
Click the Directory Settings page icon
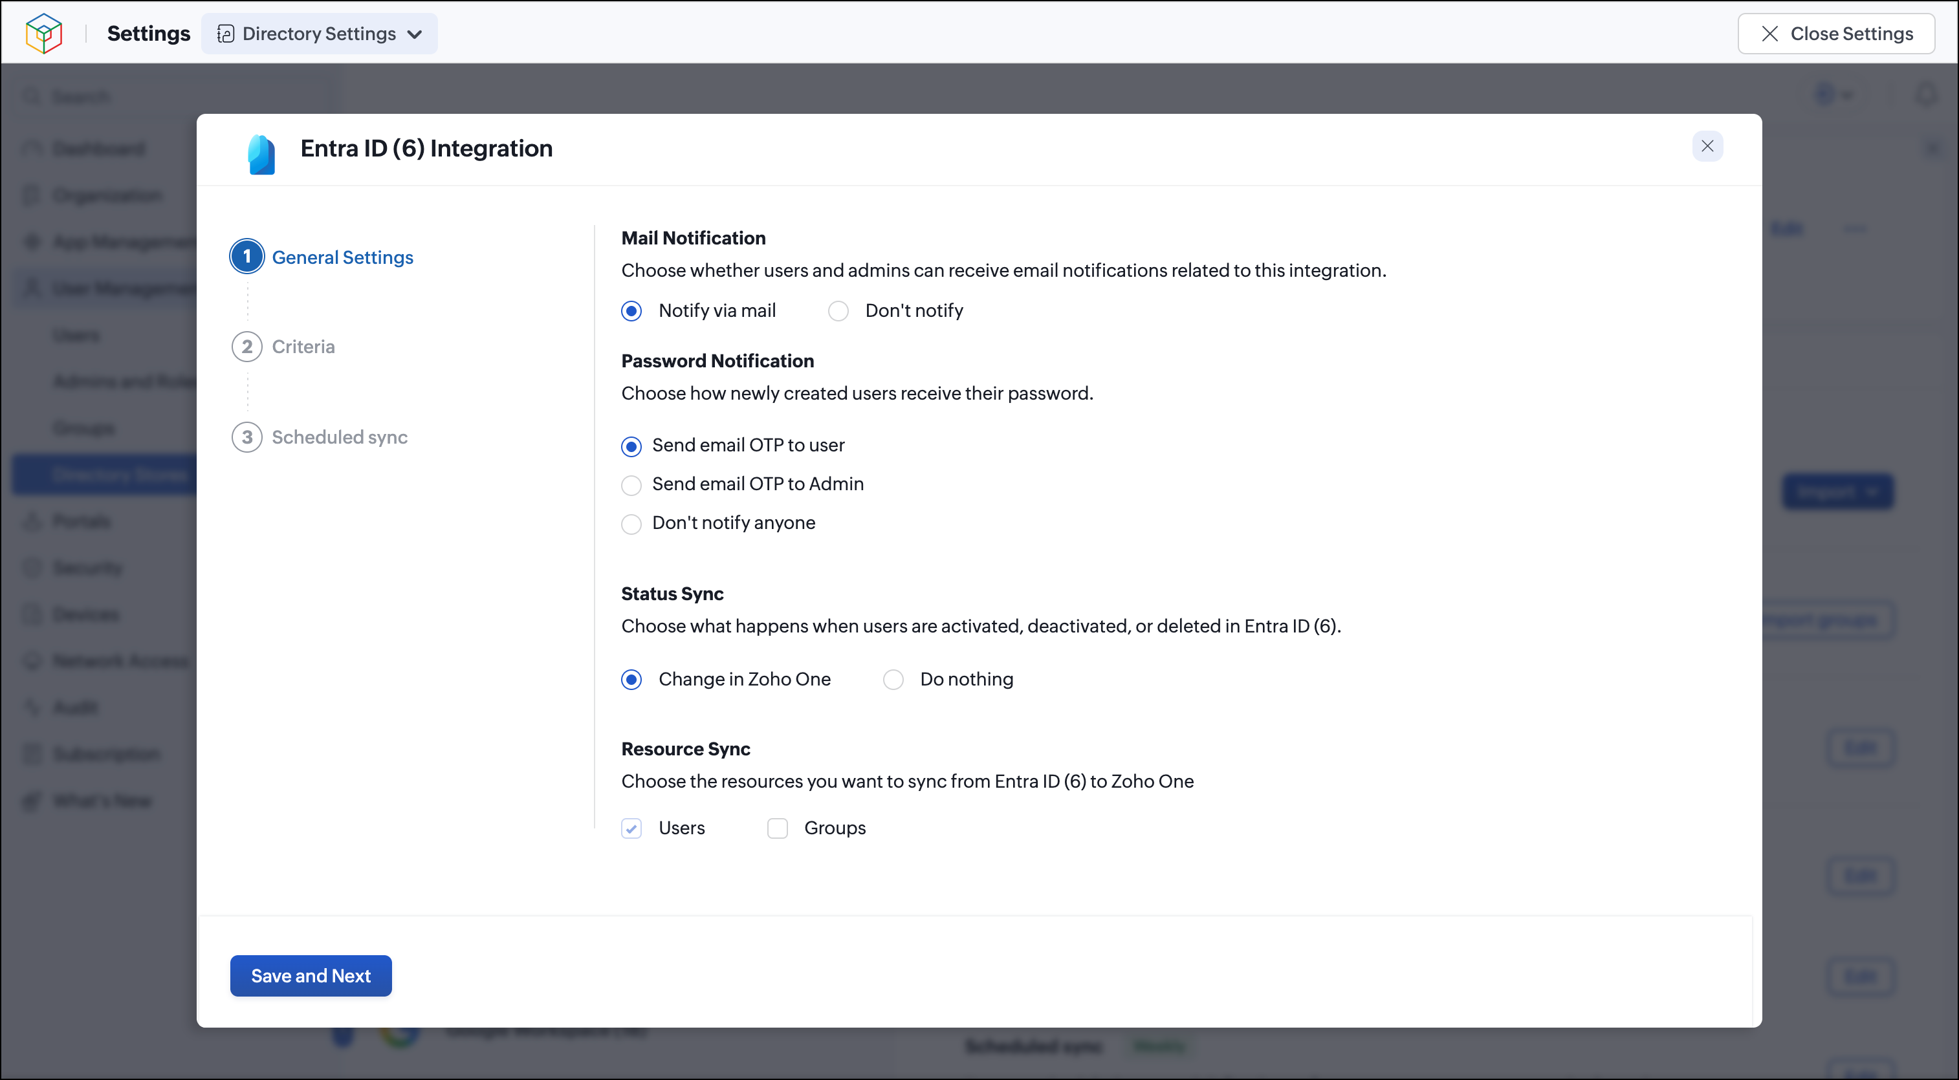coord(225,34)
